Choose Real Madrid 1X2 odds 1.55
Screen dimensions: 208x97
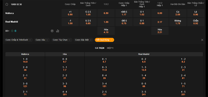coord(106,22)
